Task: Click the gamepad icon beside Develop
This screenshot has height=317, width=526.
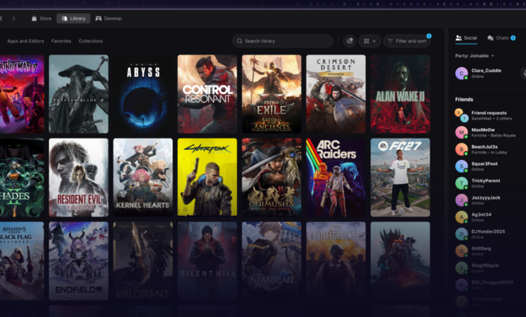Action: coord(98,18)
